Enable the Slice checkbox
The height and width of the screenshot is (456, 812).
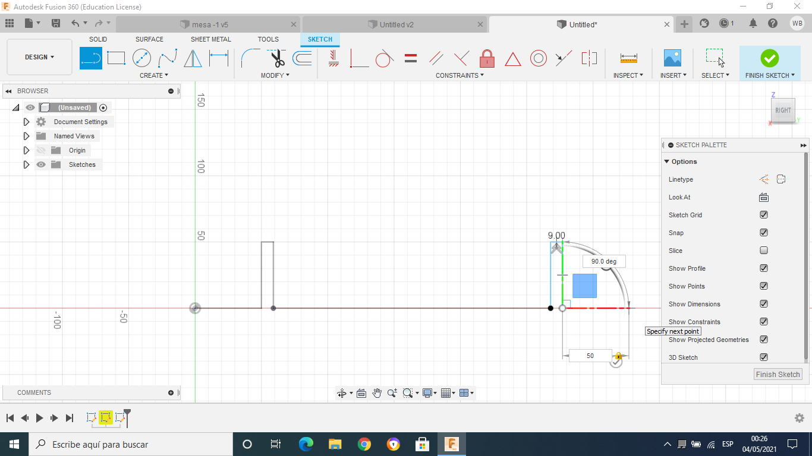tap(764, 251)
